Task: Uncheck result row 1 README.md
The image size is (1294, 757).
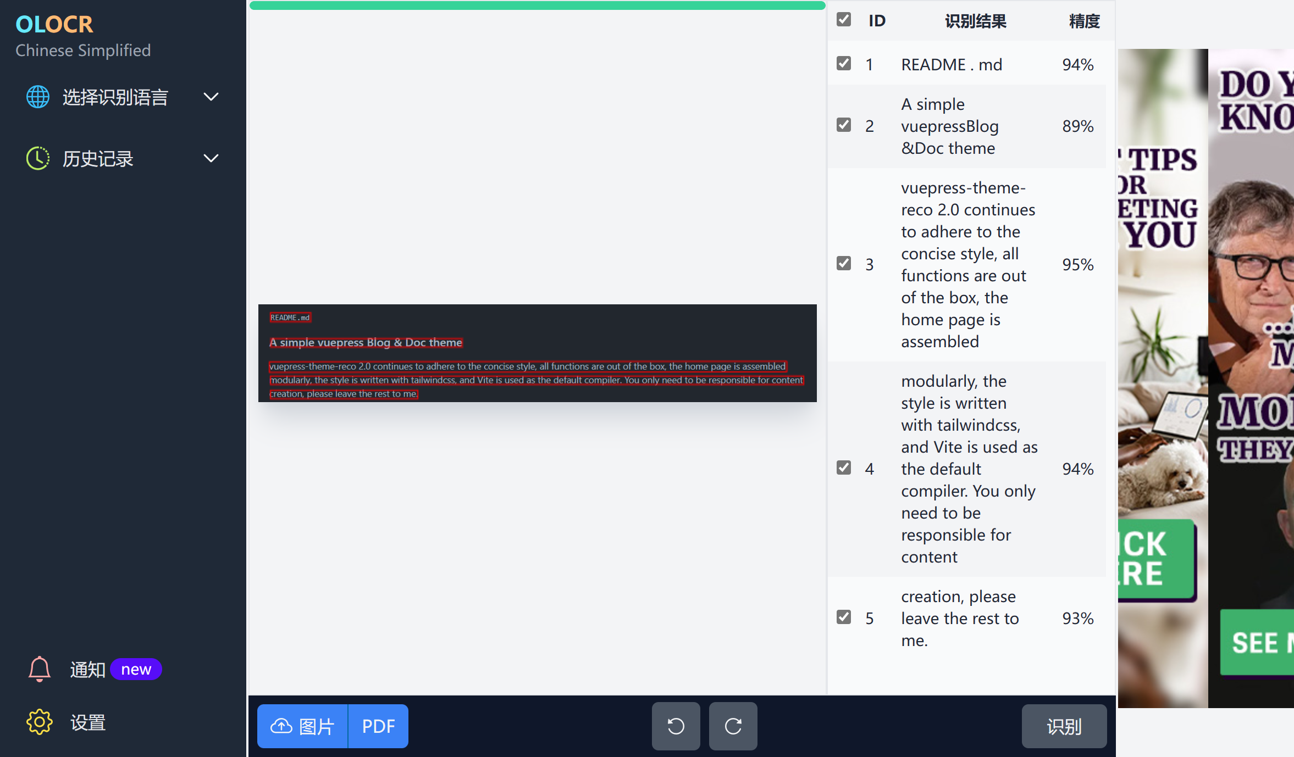Action: pyautogui.click(x=844, y=64)
